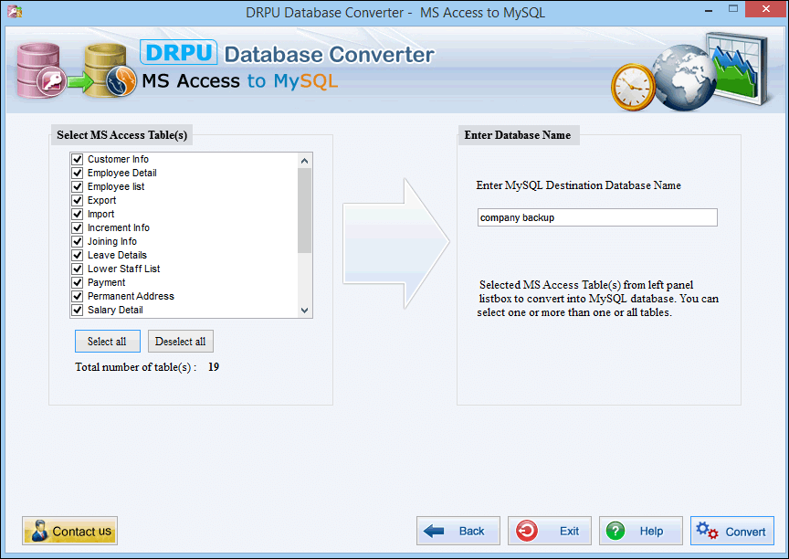Click the MySQL database icon in banner
This screenshot has height=559, width=789.
(x=110, y=70)
